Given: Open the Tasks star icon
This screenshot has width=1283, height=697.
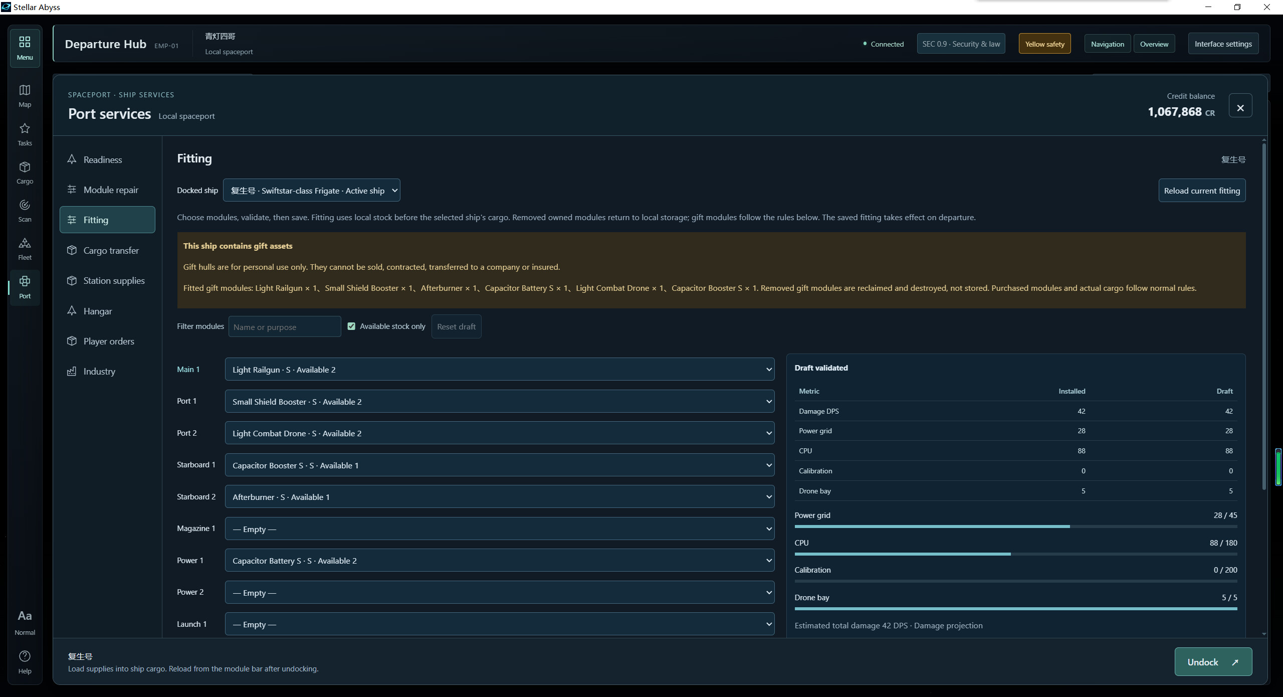Looking at the screenshot, I should tap(25, 134).
